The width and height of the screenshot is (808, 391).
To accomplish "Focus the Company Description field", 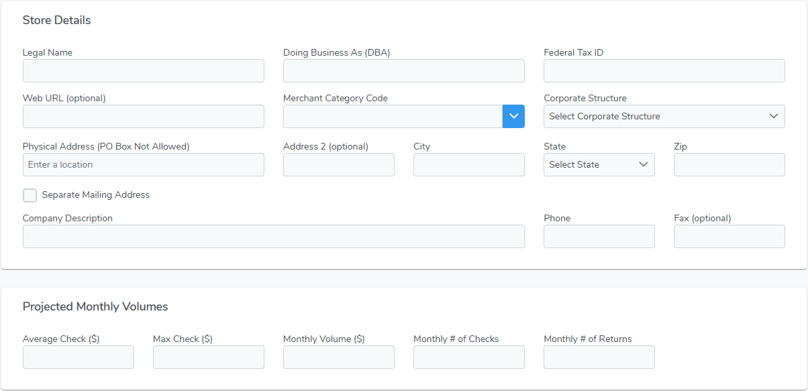I will [x=274, y=236].
